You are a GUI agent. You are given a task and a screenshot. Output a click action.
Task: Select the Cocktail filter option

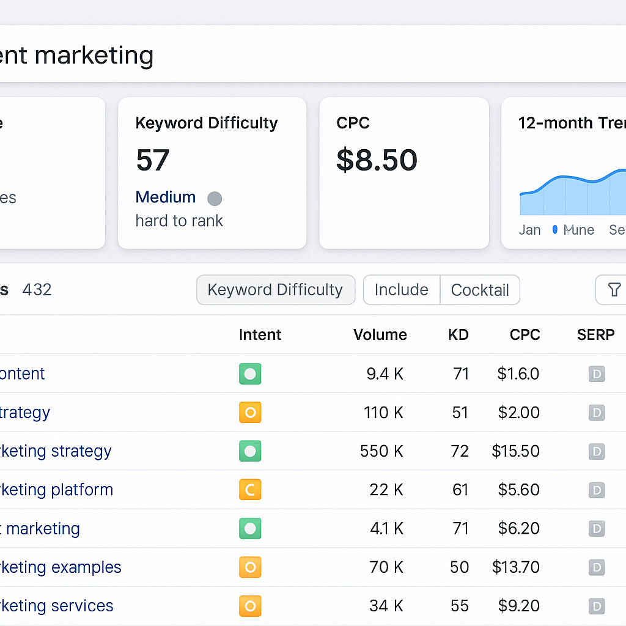[480, 290]
